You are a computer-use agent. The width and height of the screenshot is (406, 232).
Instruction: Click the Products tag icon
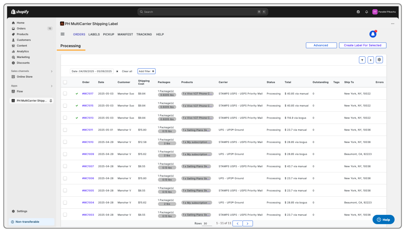pyautogui.click(x=13, y=34)
